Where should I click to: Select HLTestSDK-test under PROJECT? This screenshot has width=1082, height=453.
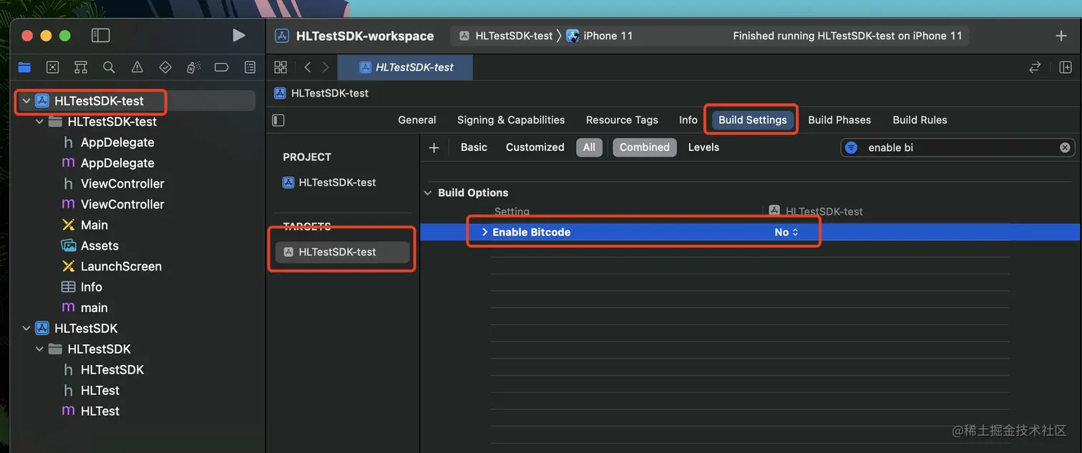point(330,182)
